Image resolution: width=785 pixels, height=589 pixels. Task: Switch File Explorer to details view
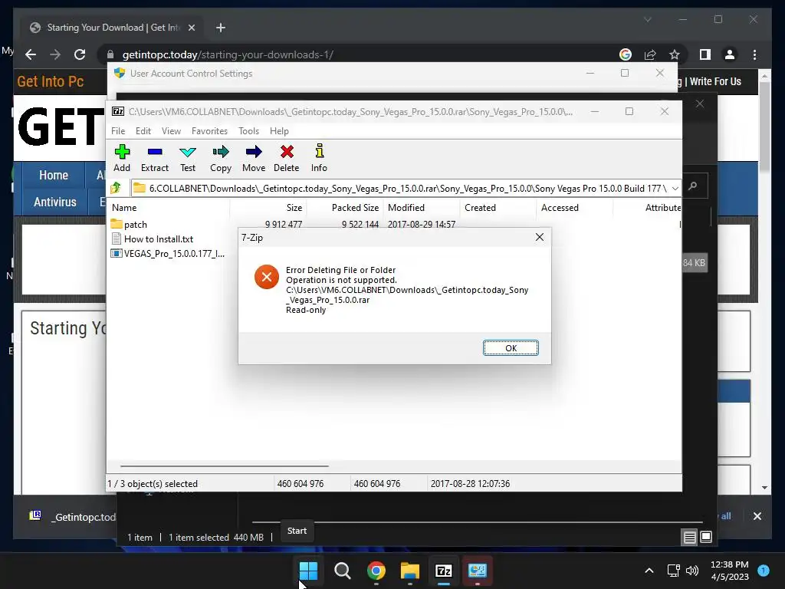click(x=689, y=538)
